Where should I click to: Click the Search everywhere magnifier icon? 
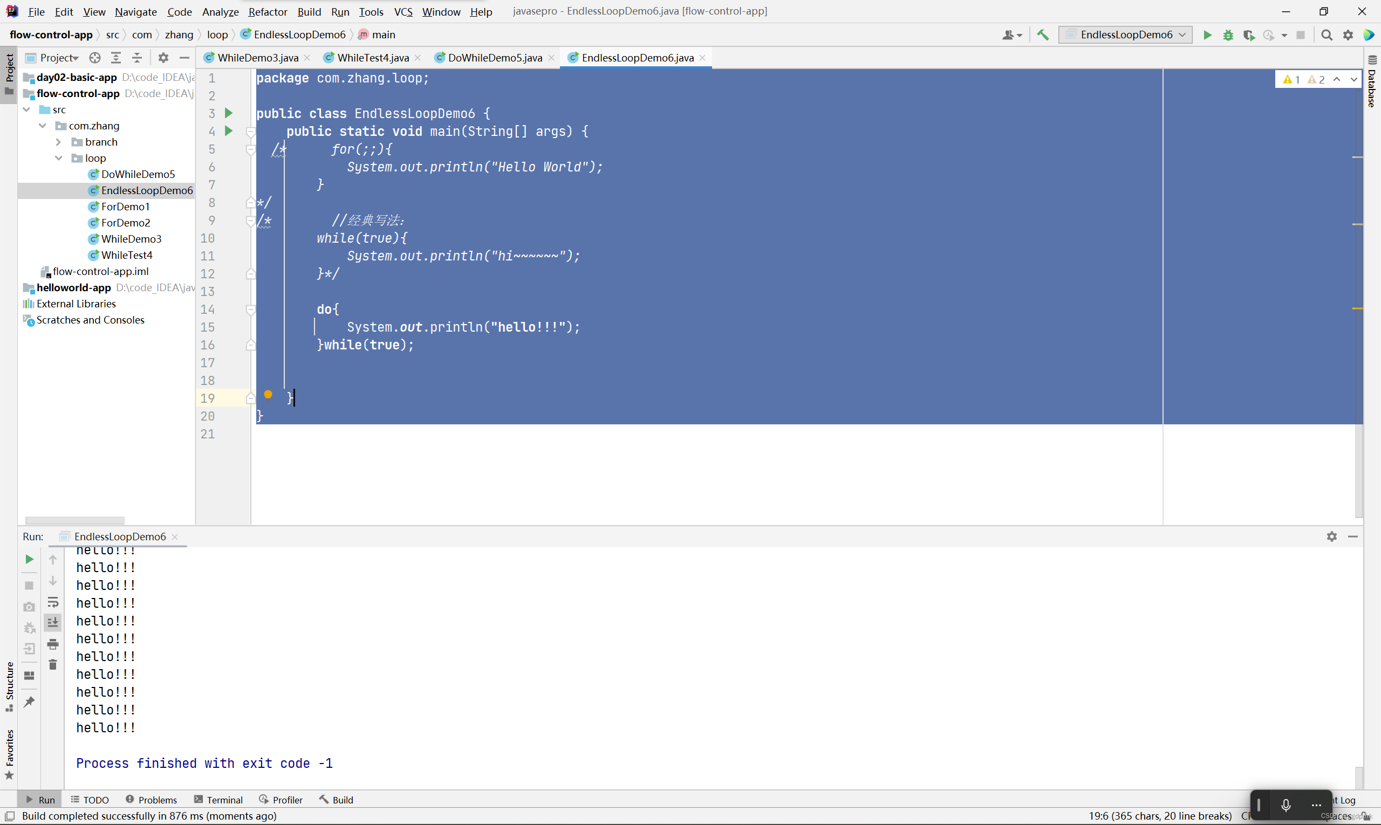[x=1327, y=35]
